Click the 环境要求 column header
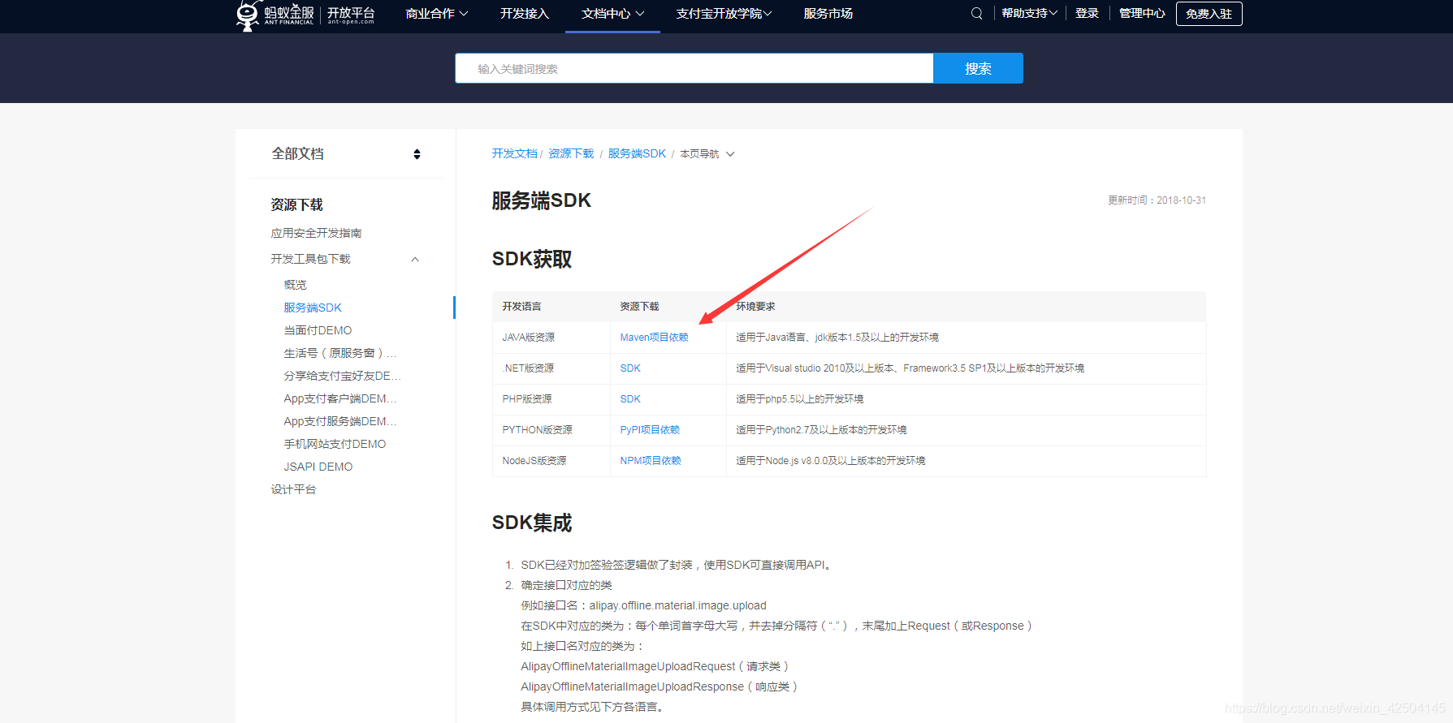This screenshot has width=1453, height=723. (x=755, y=307)
